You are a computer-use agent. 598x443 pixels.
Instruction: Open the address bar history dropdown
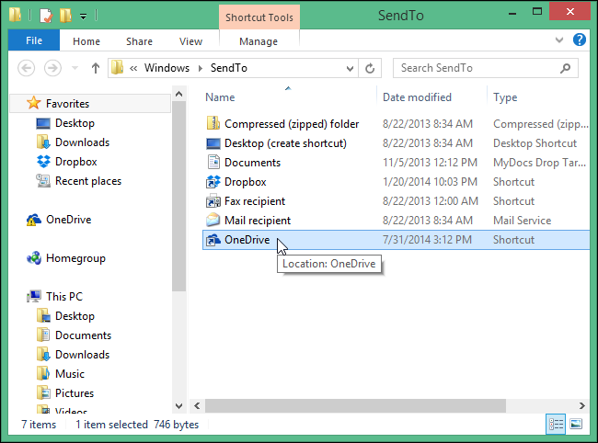(350, 69)
